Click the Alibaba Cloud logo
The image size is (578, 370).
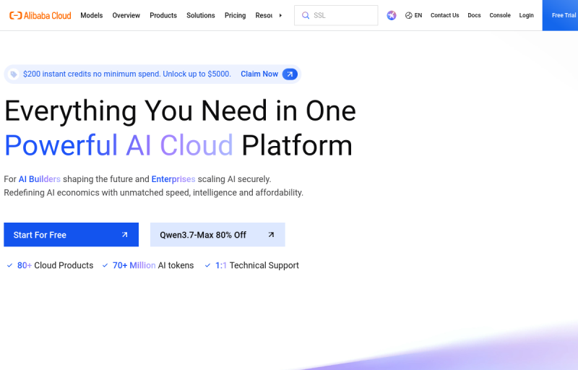tap(40, 15)
